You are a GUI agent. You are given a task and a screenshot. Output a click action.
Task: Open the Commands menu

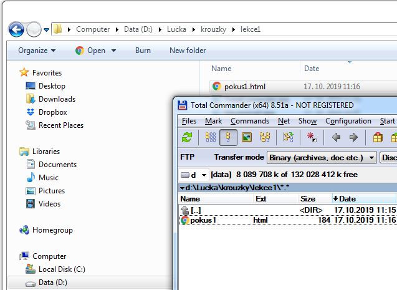tap(249, 121)
